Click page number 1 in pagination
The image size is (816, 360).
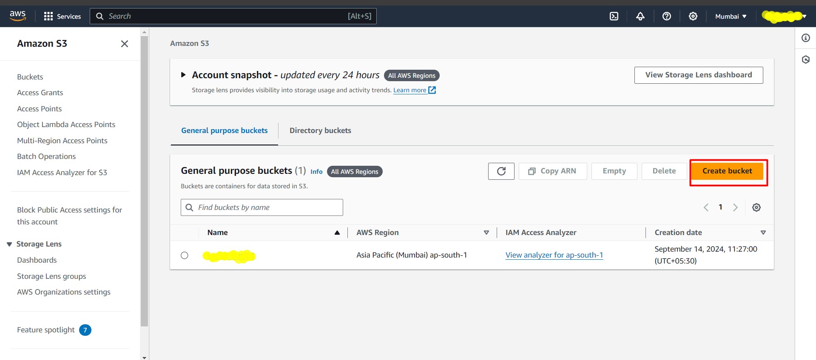[720, 207]
